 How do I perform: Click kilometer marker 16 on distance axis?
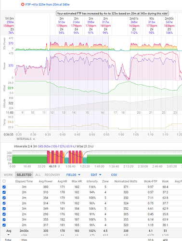tap(102, 112)
